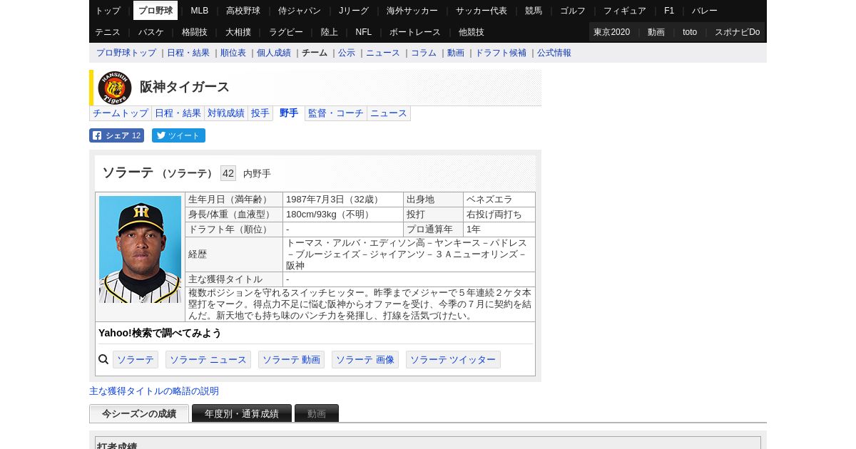Select プロ野球 in top navigation
Viewport: 856px width, 449px height.
(x=156, y=11)
